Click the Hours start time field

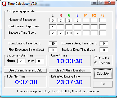pyautogui.click(x=22, y=61)
